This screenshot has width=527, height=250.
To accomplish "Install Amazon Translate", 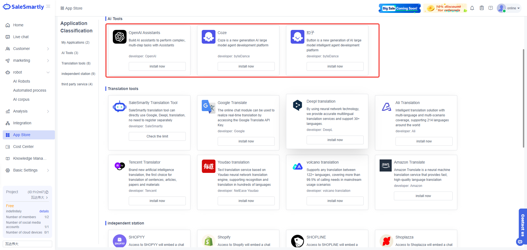I will pyautogui.click(x=423, y=196).
